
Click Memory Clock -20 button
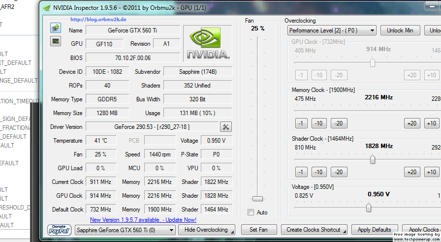339,123
